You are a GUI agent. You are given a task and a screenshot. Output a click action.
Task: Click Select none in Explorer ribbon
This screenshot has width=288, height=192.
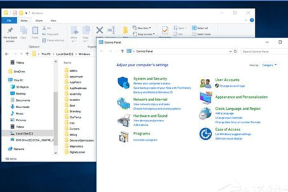coord(201,34)
